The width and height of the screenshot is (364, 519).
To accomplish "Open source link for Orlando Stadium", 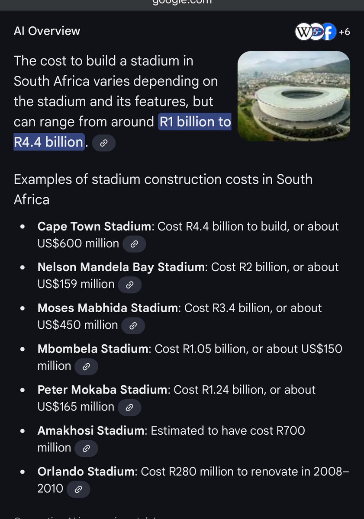I will 78,489.
